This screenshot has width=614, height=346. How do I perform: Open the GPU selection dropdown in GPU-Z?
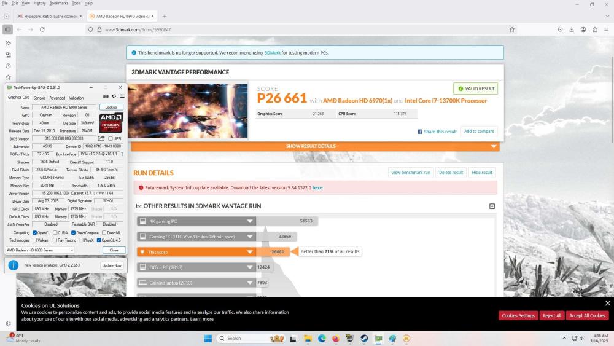point(39,250)
